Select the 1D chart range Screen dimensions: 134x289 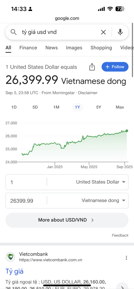[x=14, y=107]
